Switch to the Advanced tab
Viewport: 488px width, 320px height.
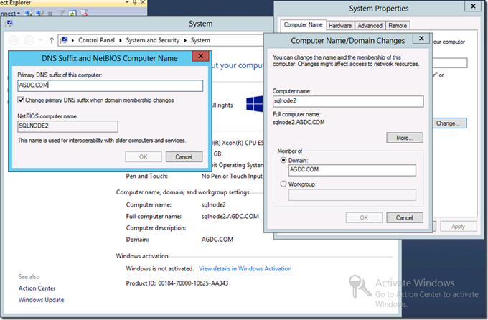pyautogui.click(x=370, y=26)
